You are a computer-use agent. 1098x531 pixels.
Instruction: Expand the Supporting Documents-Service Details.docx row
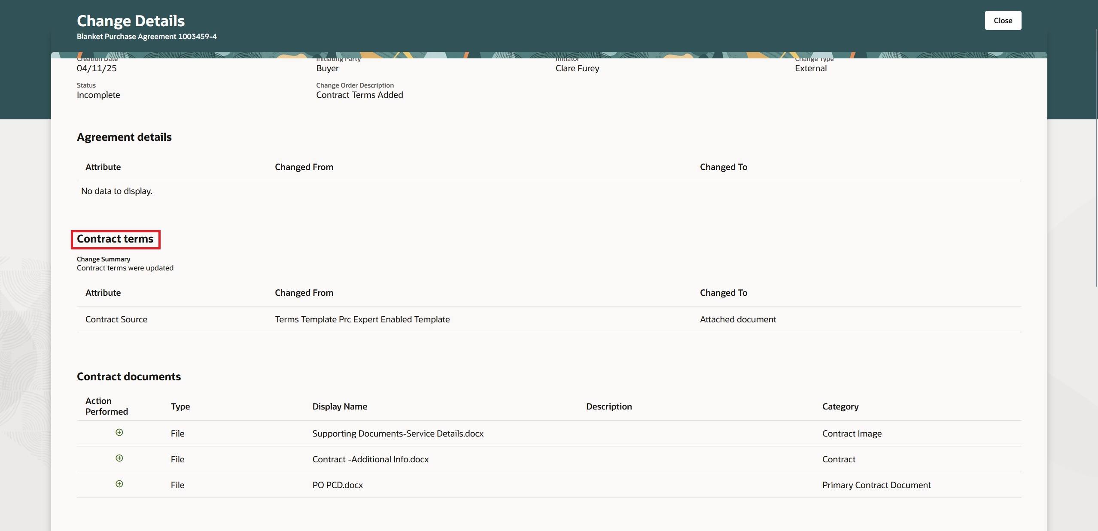click(x=119, y=432)
